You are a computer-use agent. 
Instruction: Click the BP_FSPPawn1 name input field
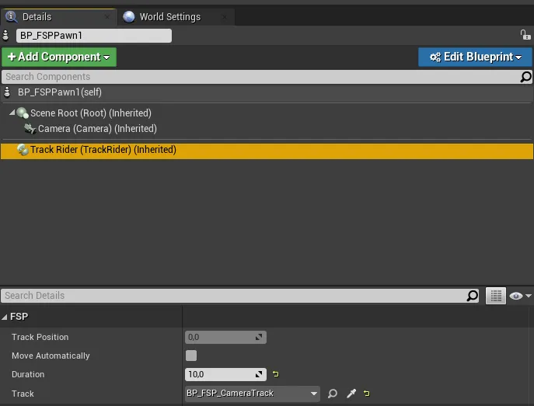point(93,36)
